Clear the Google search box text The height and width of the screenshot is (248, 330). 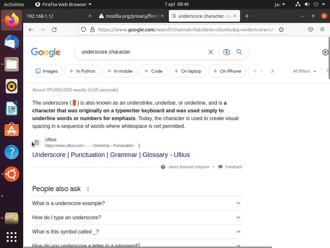click(211, 52)
